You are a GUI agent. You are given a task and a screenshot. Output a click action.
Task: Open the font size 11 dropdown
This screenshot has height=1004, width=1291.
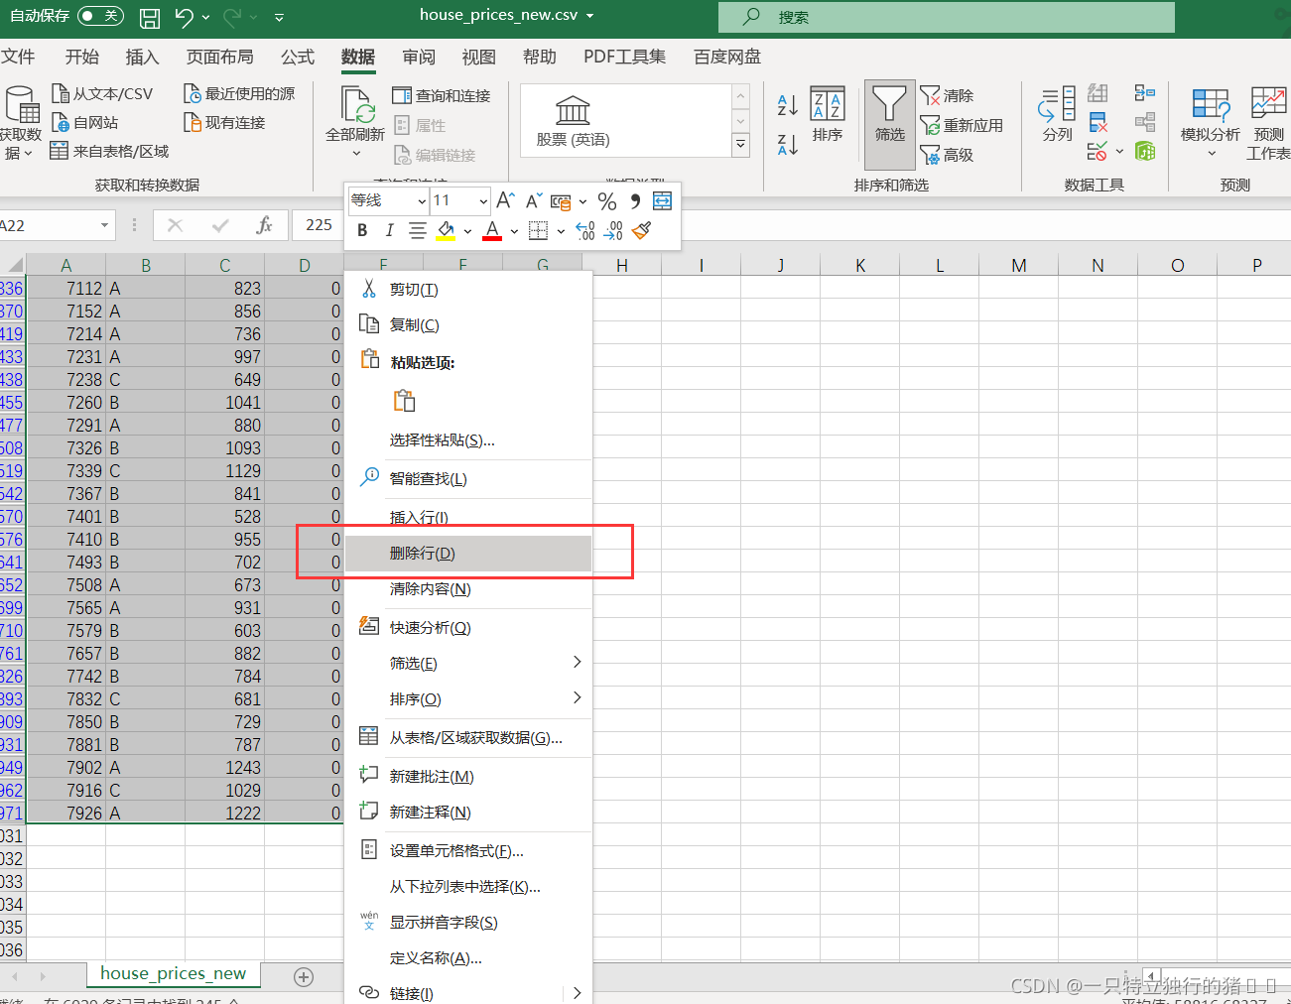483,201
